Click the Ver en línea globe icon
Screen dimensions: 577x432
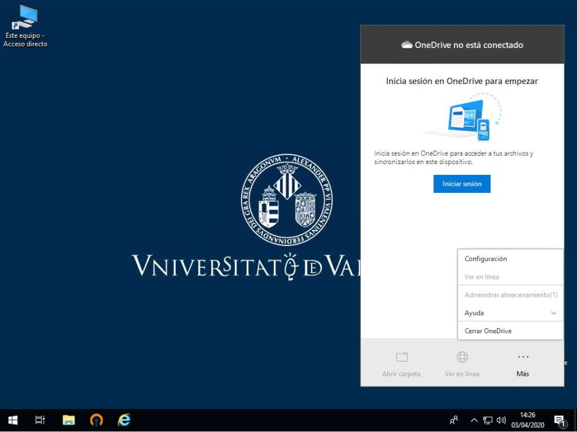point(462,357)
